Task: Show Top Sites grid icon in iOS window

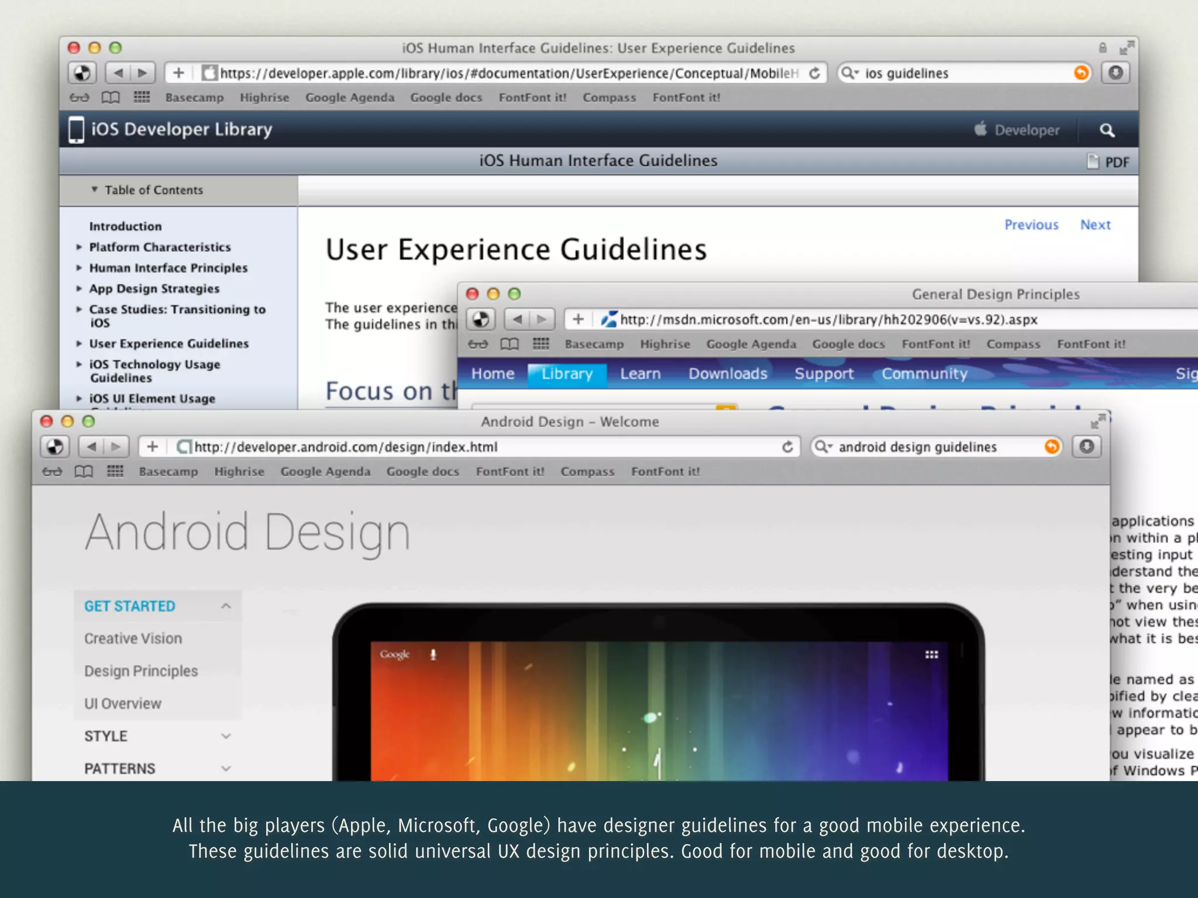Action: click(142, 97)
